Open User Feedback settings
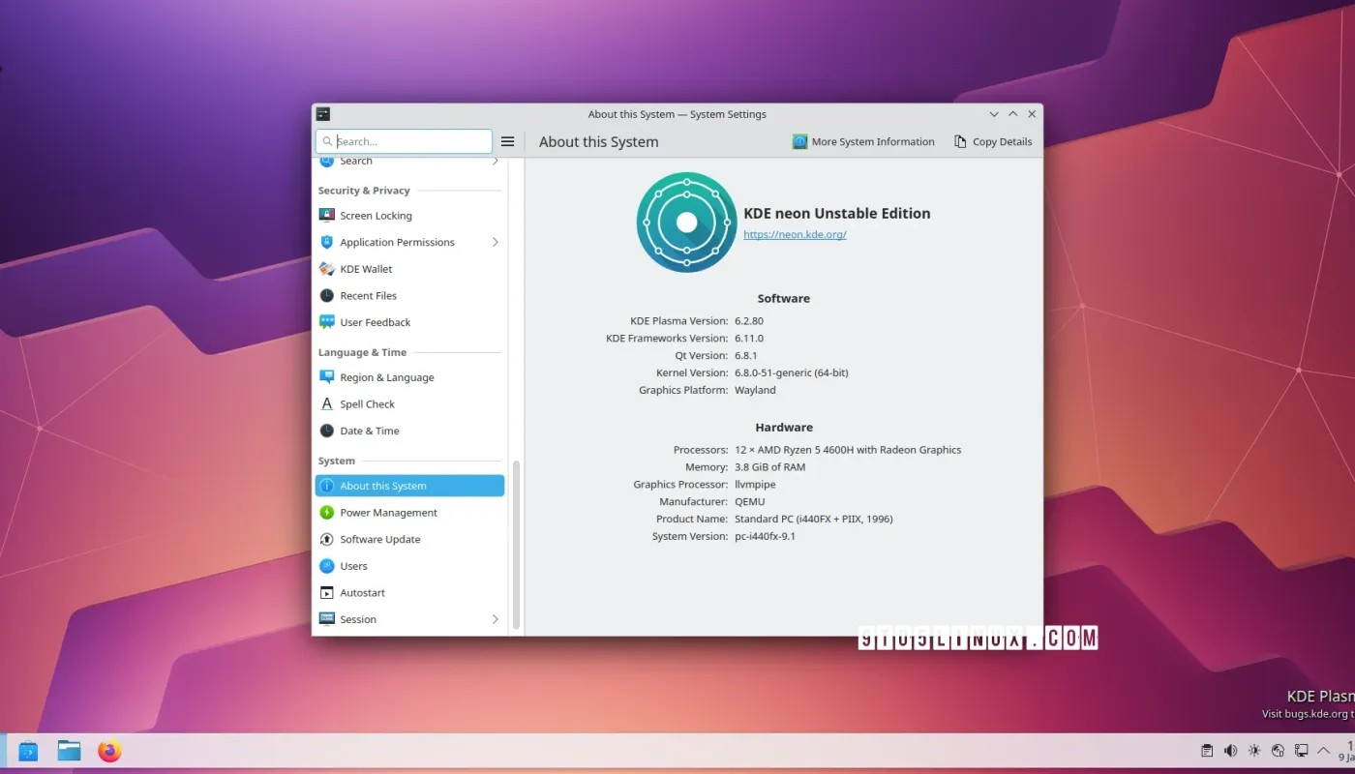 click(409, 322)
